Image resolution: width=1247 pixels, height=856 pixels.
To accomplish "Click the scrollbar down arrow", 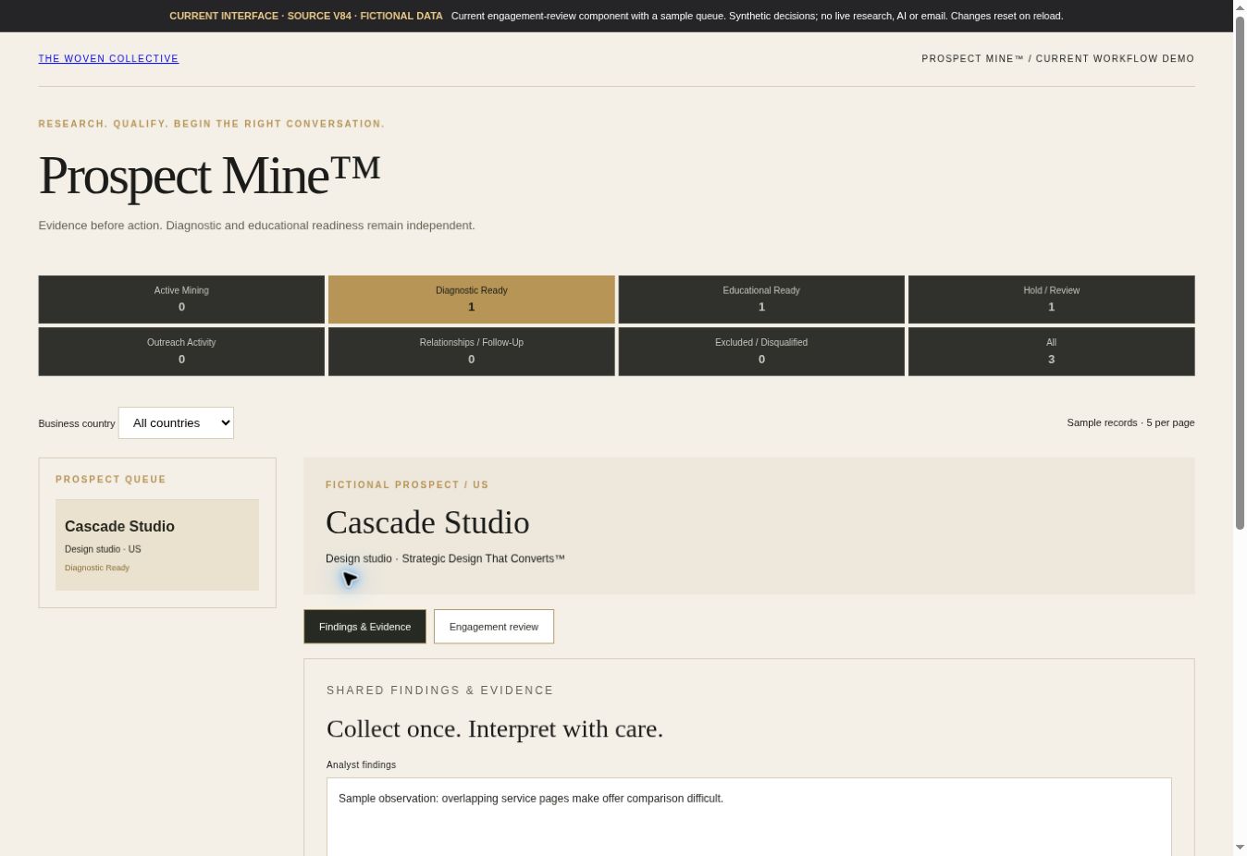I will point(1240,848).
